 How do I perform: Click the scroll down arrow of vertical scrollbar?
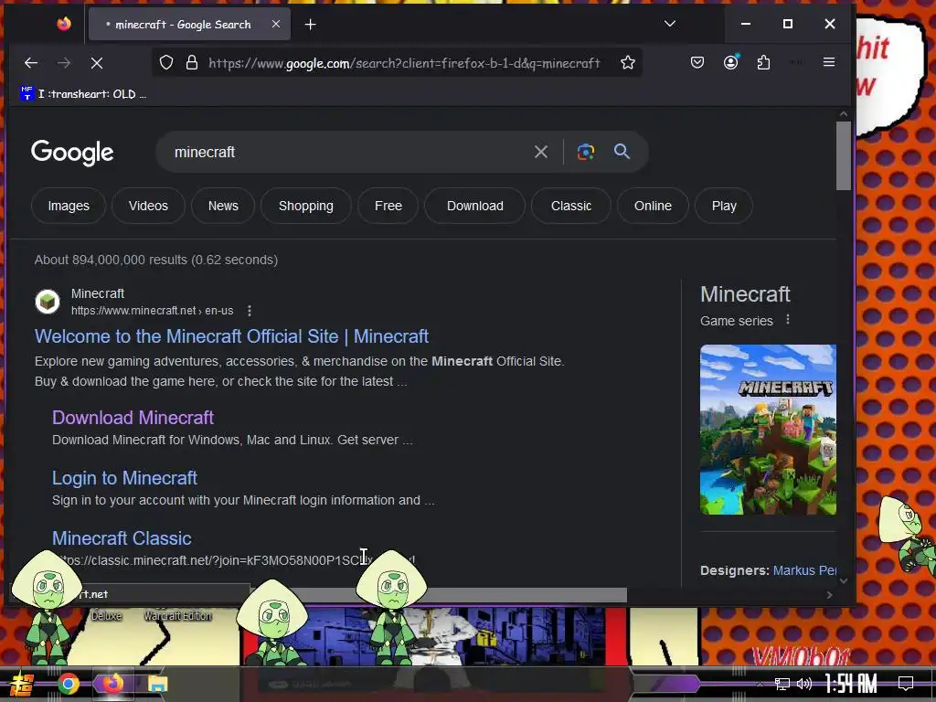click(x=843, y=580)
